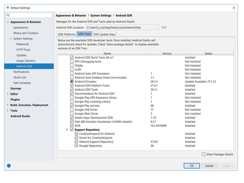
Task: Enable the CMake checkbox
Action: 72,65
